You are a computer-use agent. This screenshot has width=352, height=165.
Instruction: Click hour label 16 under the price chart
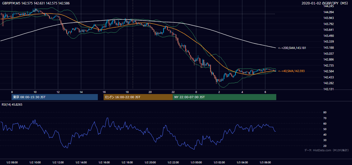[x=104, y=92]
